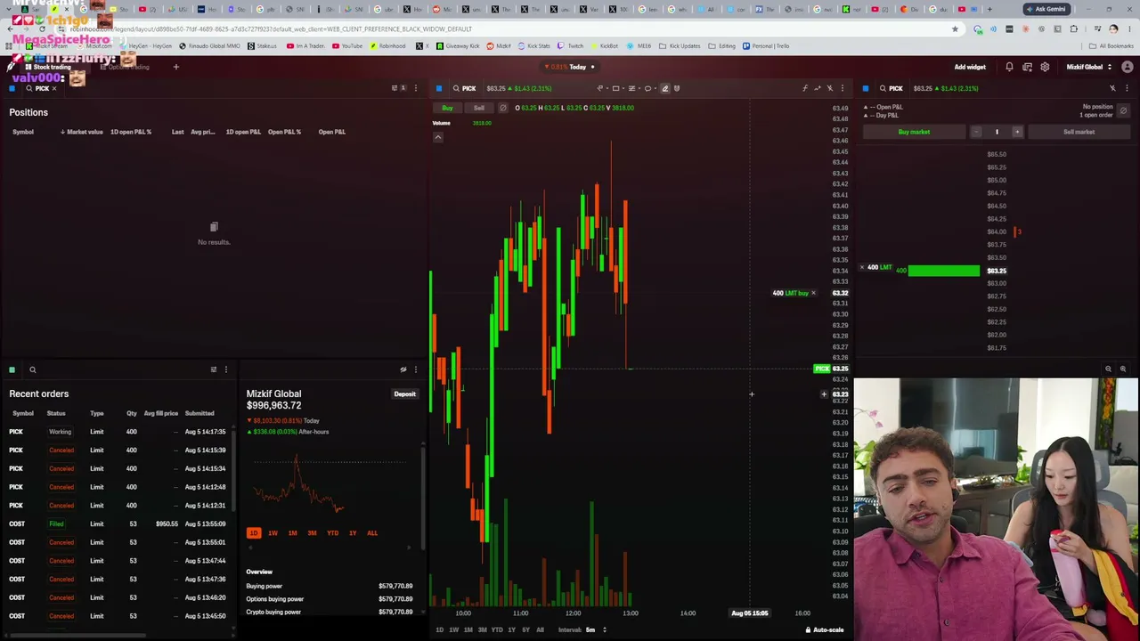1140x641 pixels.
Task: Click Recent orders column settings icon
Action: [213, 369]
